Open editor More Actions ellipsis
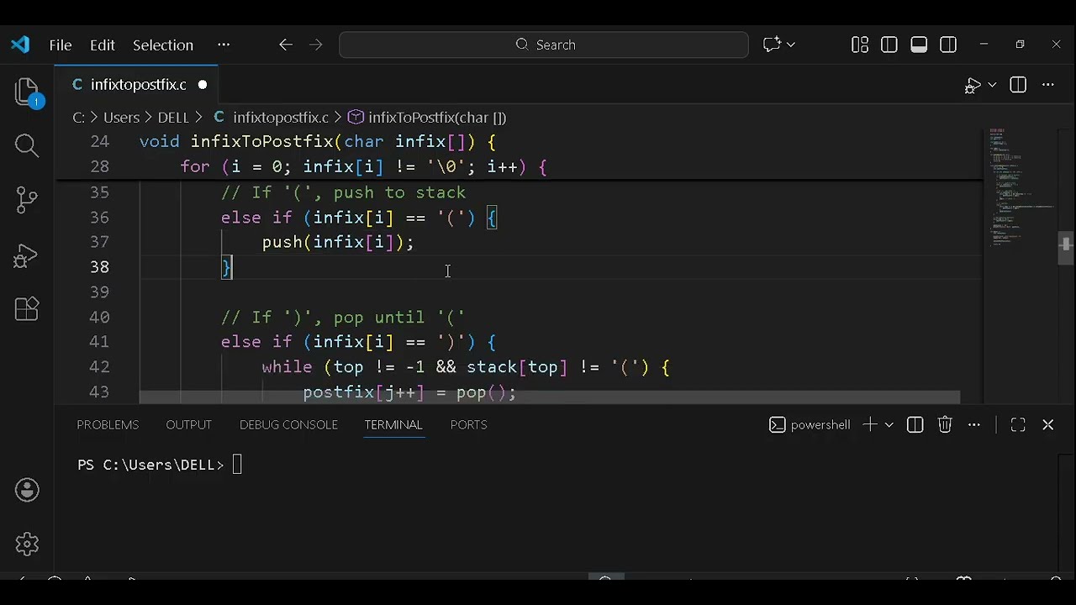Viewport: 1076px width, 605px height. (1047, 85)
